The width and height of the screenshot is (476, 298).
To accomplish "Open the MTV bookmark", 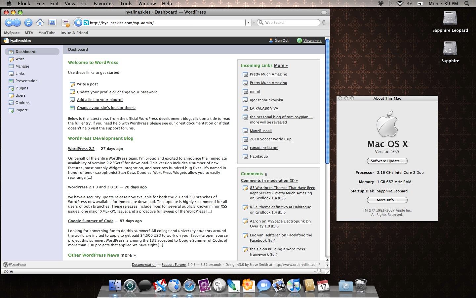I will pyautogui.click(x=29, y=33).
